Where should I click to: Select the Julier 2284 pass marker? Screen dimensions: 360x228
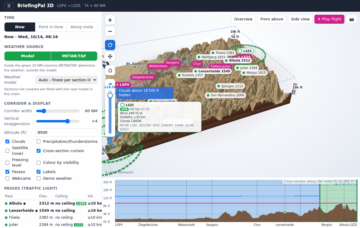pyautogui.click(x=247, y=68)
